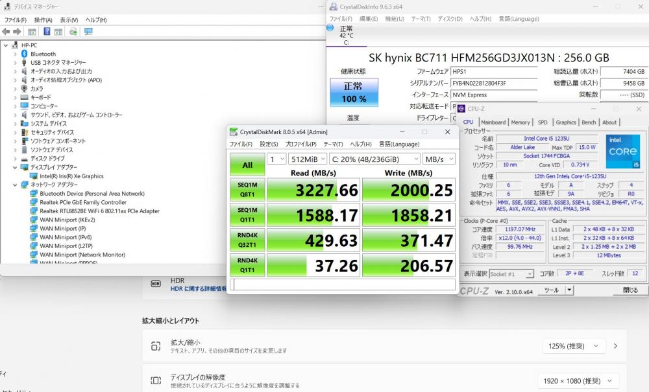
Task: Start the RND4K Q32T1 test
Action: click(x=247, y=240)
